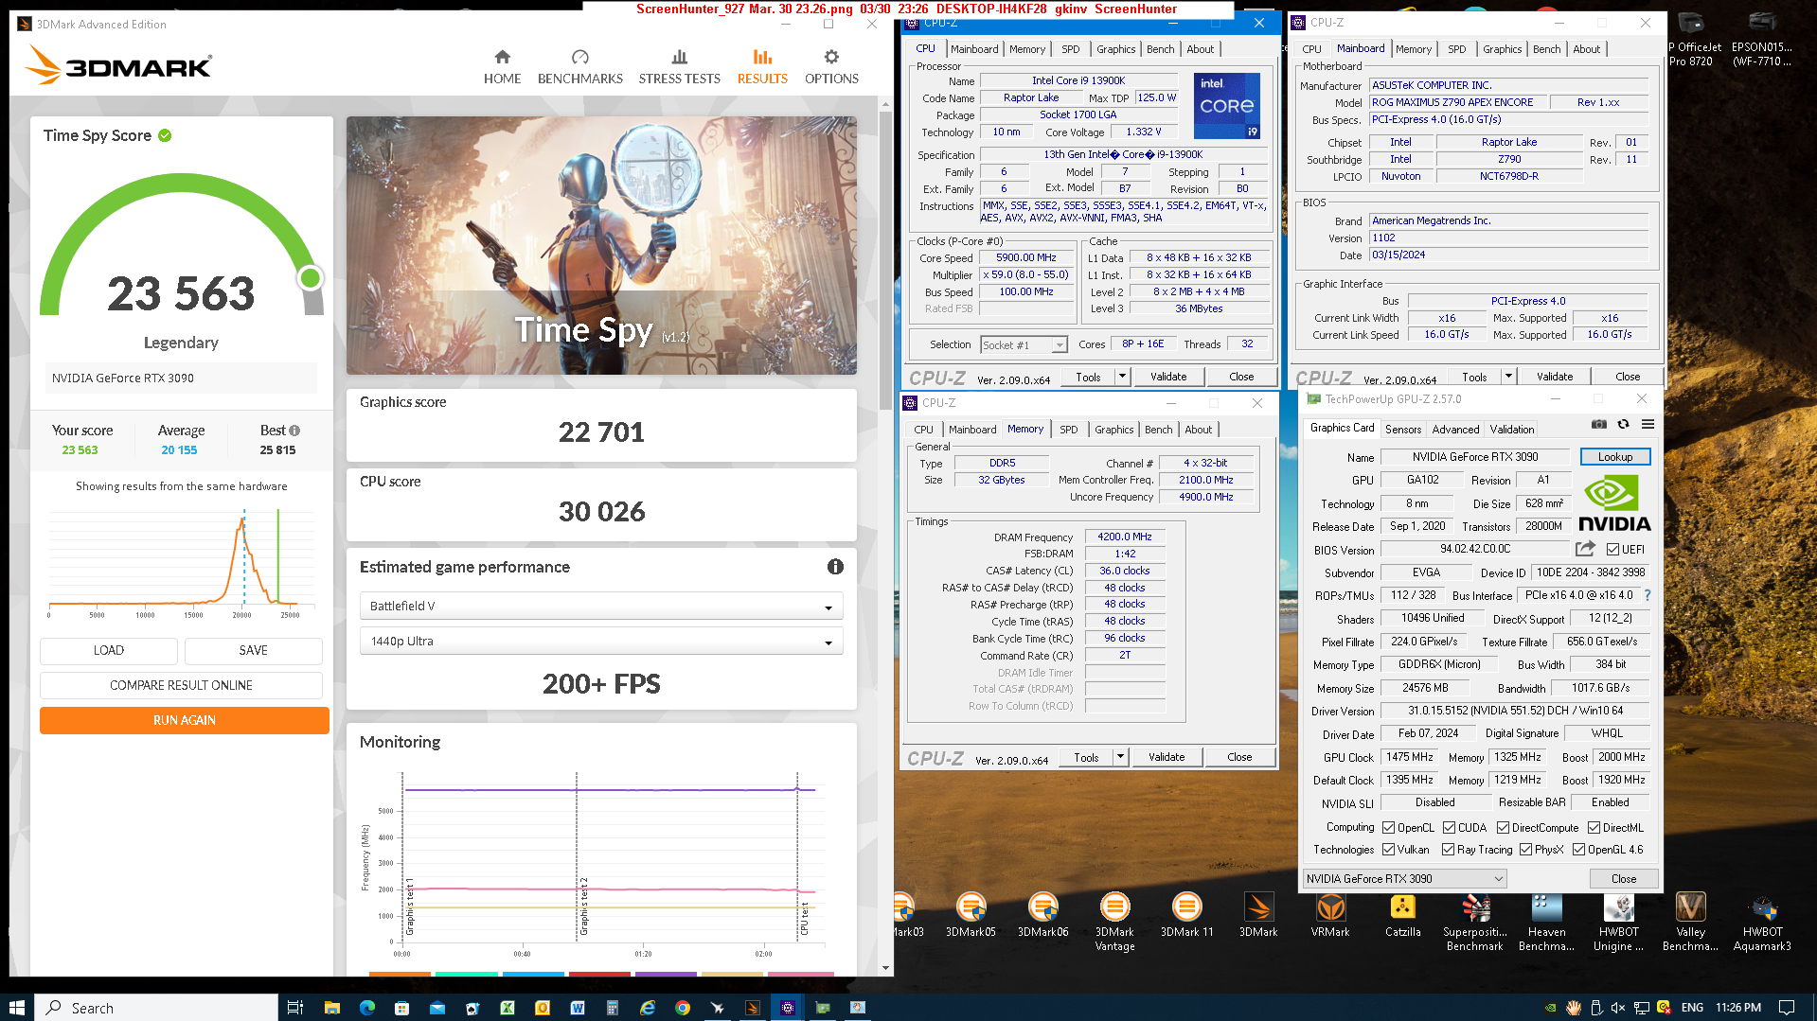The height and width of the screenshot is (1021, 1817).
Task: Open the 3DMark05 desktop shortcut
Action: pos(971,916)
